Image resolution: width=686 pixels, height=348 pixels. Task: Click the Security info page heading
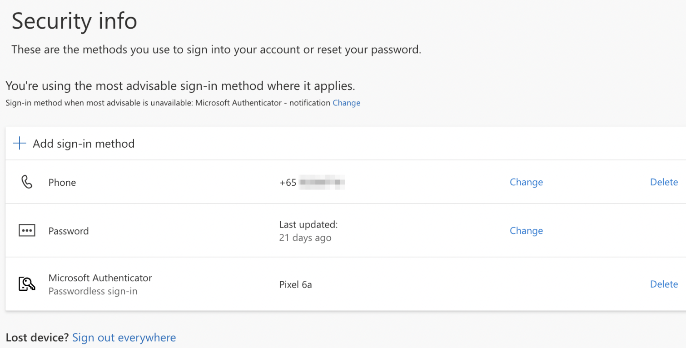74,21
